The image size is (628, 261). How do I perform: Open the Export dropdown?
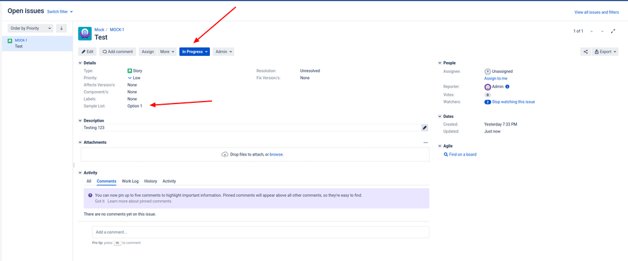coord(605,51)
